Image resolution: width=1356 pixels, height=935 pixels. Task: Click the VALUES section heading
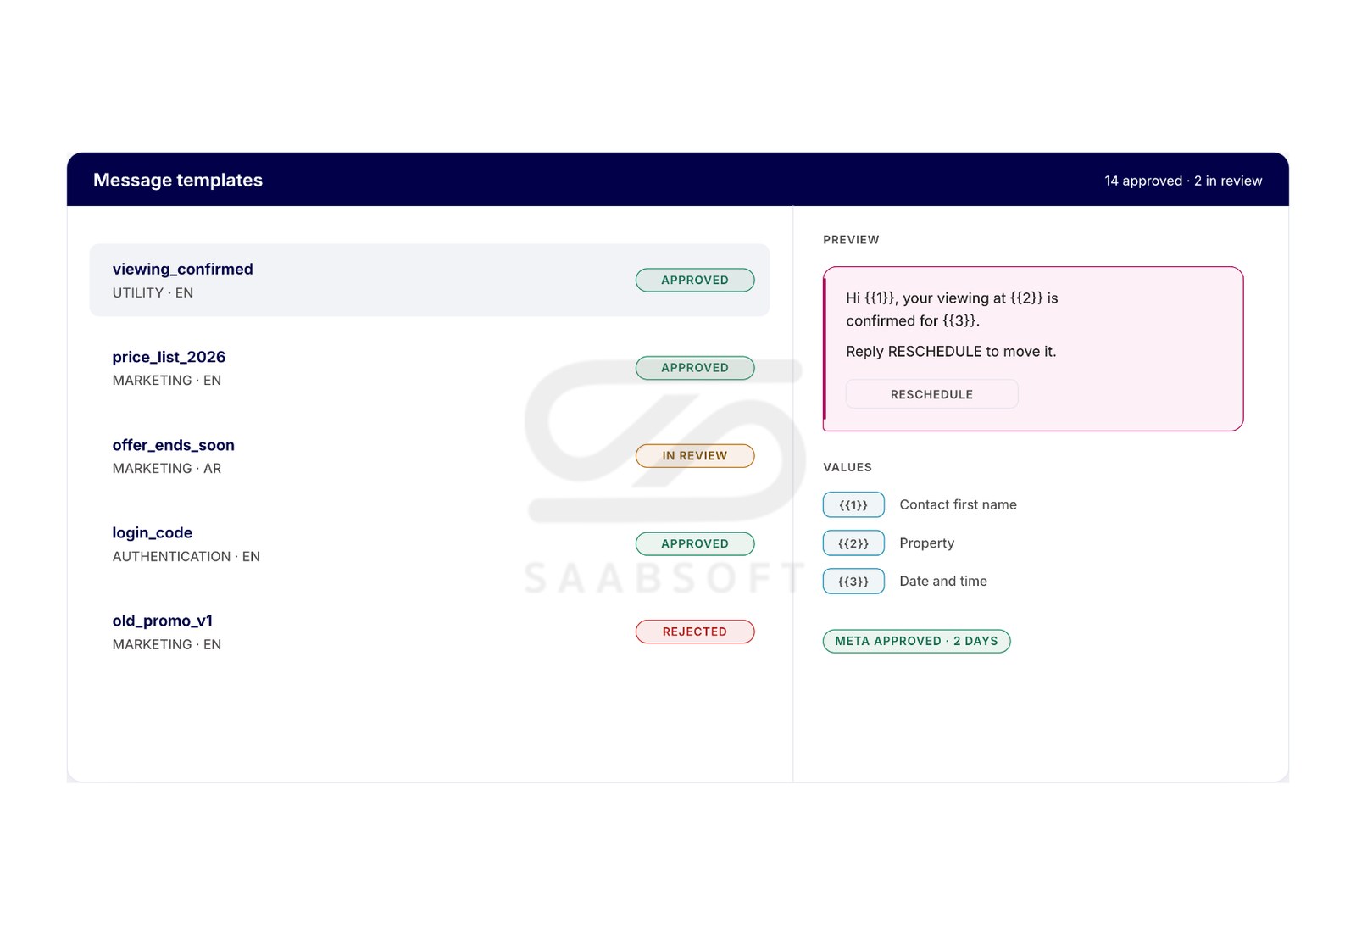(847, 467)
